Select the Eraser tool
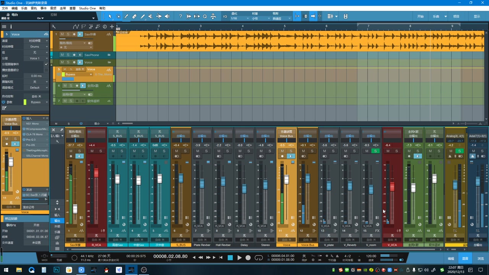This screenshot has width=489, height=275. [134, 16]
